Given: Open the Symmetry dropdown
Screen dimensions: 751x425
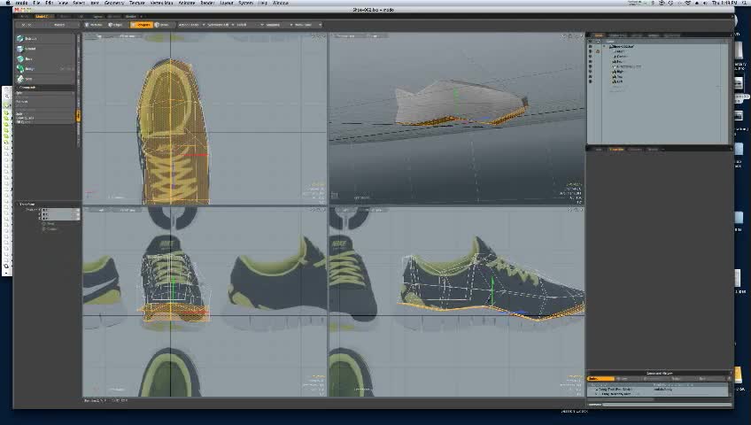Looking at the screenshot, I should 219,25.
